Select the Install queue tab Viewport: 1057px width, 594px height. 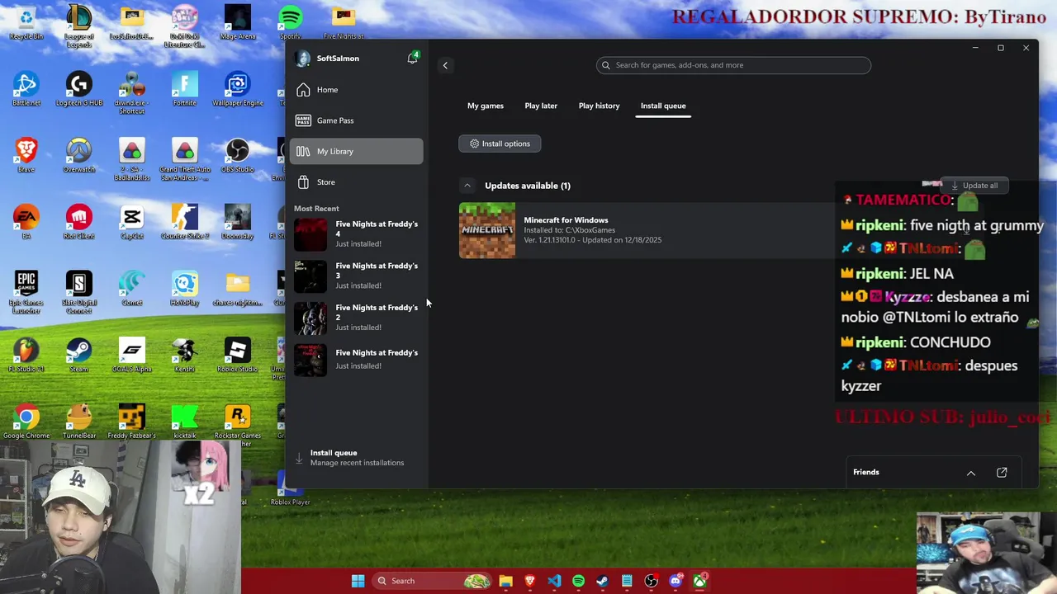coord(663,106)
